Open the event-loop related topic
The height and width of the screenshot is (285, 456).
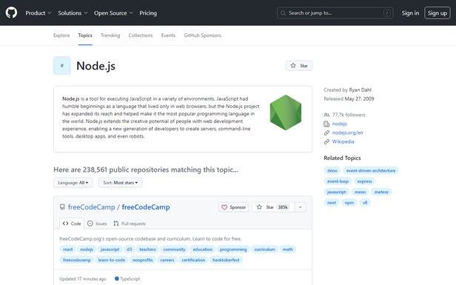pos(338,181)
